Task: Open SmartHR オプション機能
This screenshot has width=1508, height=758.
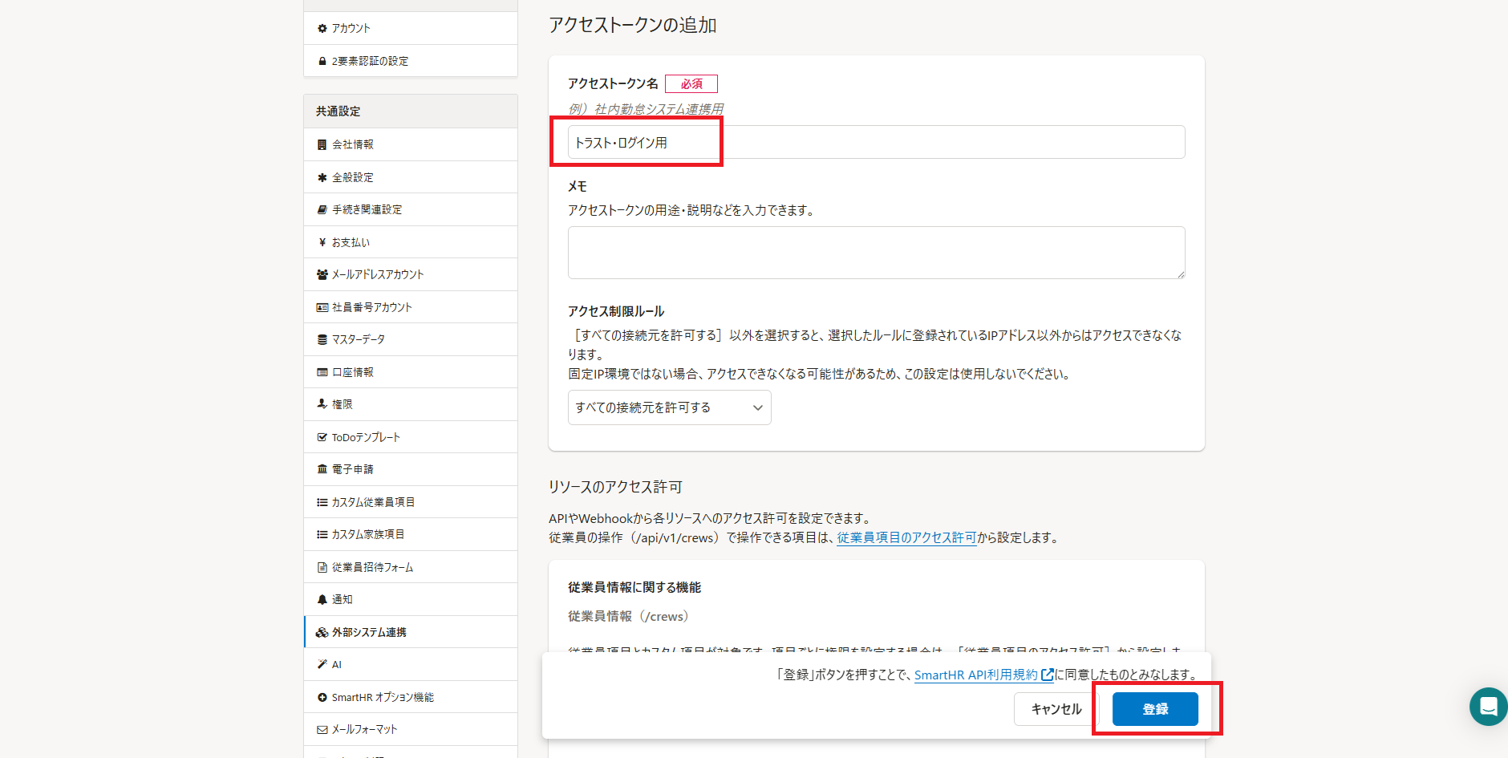Action: (411, 697)
